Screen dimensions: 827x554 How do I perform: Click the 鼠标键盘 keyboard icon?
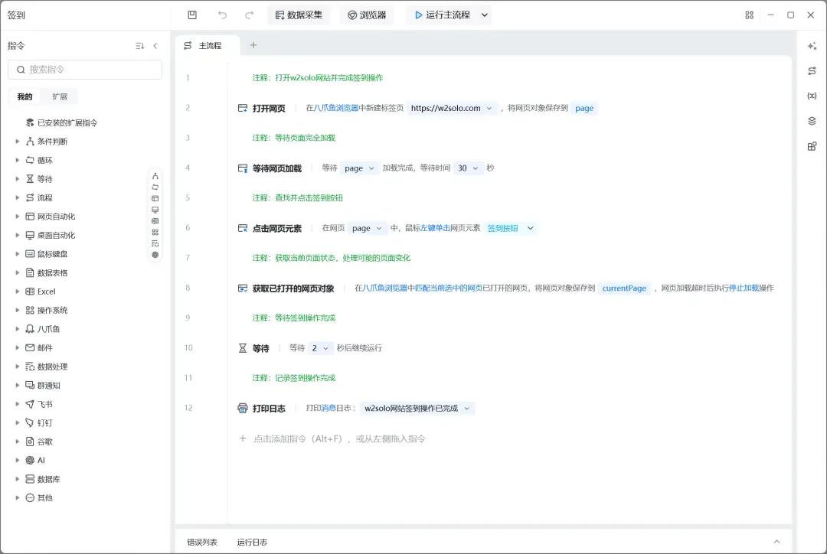30,254
